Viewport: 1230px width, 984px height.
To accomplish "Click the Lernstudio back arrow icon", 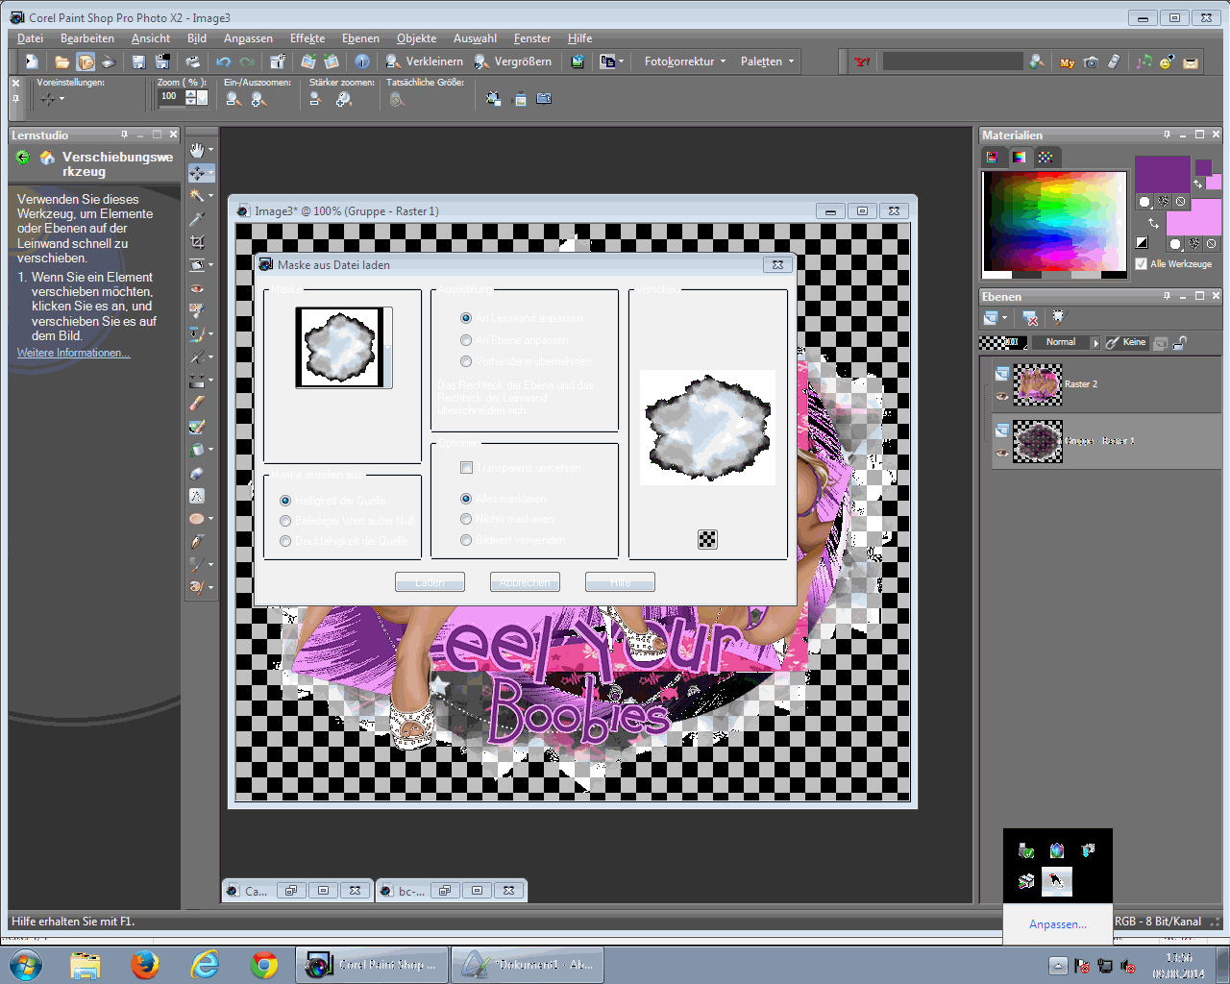I will click(23, 158).
